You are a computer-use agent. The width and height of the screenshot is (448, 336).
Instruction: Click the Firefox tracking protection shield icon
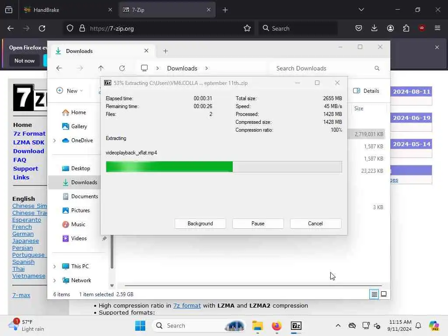click(x=70, y=28)
